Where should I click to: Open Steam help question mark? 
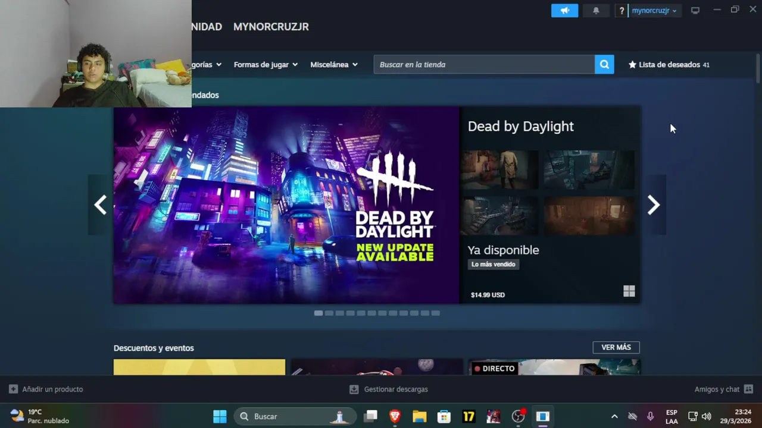622,11
